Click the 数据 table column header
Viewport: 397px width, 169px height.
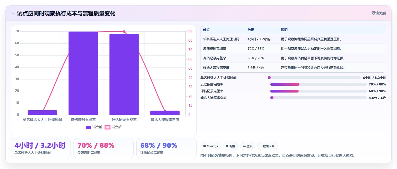tap(251, 30)
